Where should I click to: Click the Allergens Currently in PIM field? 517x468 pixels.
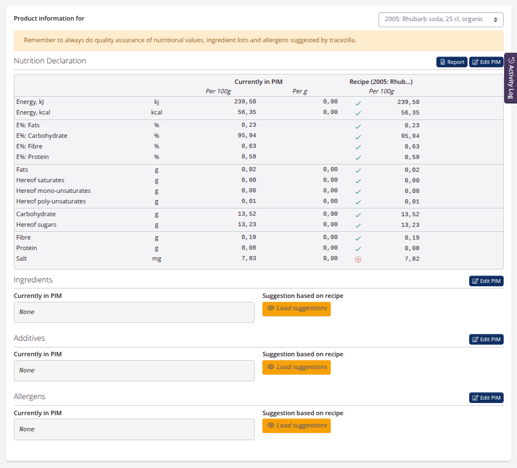click(134, 430)
